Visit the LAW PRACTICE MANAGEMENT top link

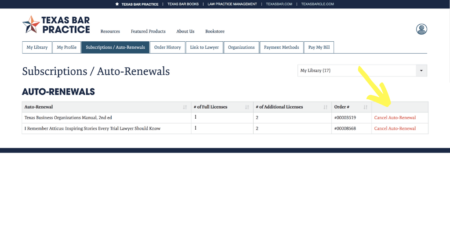pos(232,4)
